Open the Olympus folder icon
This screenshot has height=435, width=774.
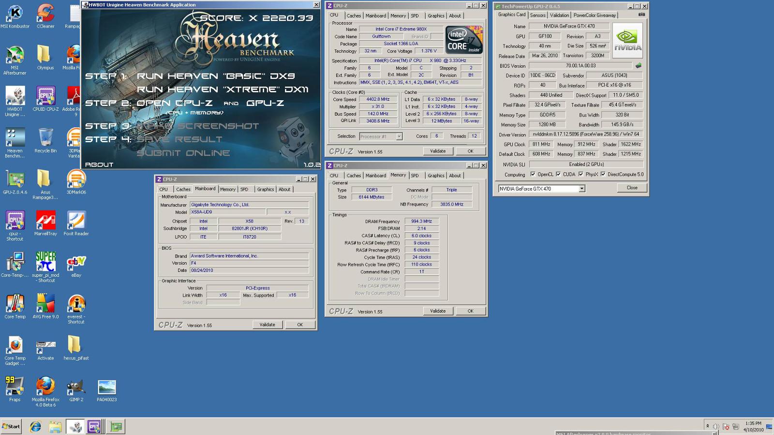pos(45,58)
